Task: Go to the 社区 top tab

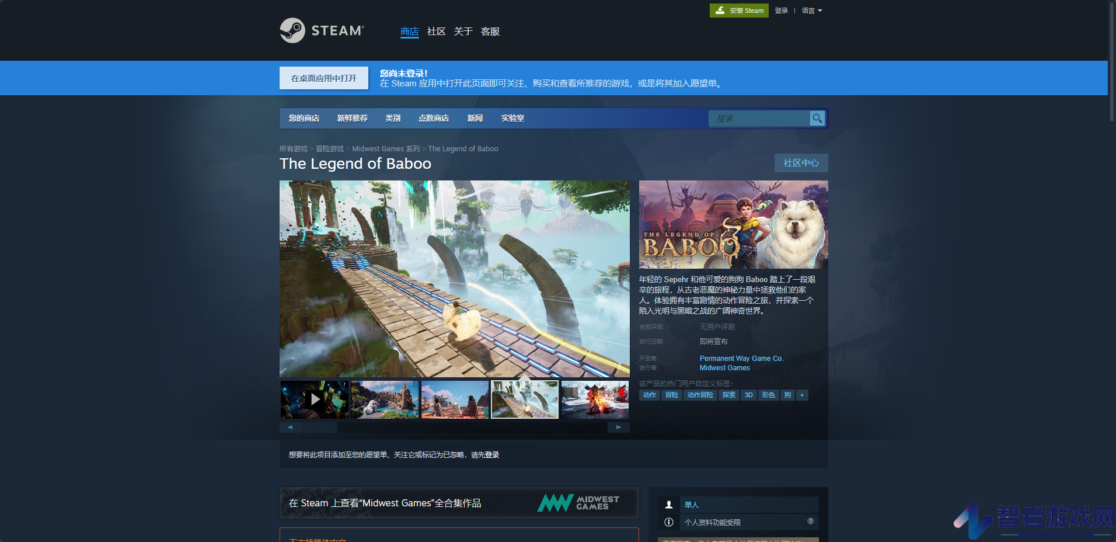Action: pyautogui.click(x=436, y=32)
